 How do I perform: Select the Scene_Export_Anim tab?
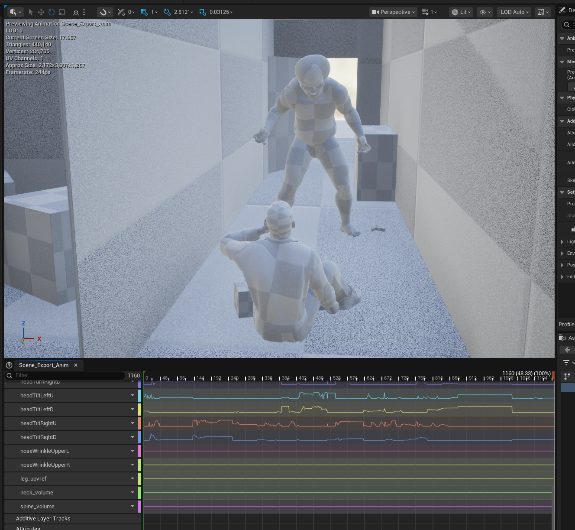pyautogui.click(x=44, y=365)
